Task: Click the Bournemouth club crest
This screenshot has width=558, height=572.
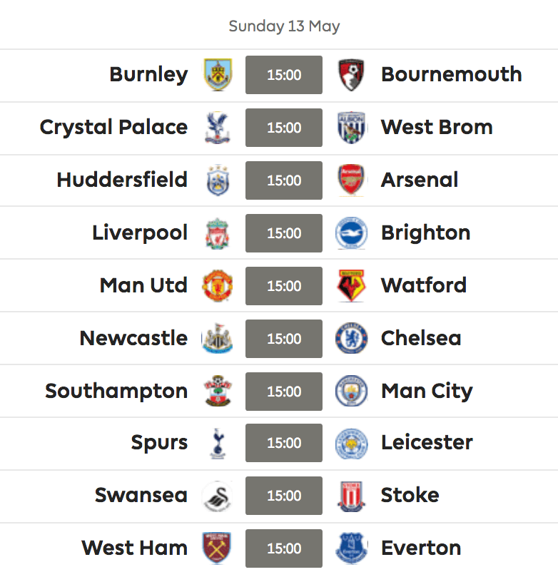Action: tap(351, 75)
